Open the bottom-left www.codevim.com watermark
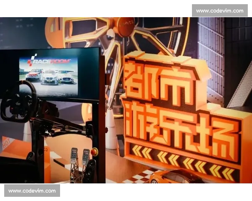Image resolution: width=252 pixels, height=201 pixels. coord(32,191)
